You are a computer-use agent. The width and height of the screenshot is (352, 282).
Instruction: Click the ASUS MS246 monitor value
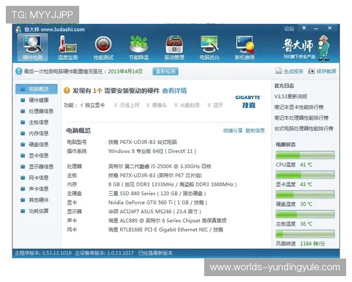154,211
